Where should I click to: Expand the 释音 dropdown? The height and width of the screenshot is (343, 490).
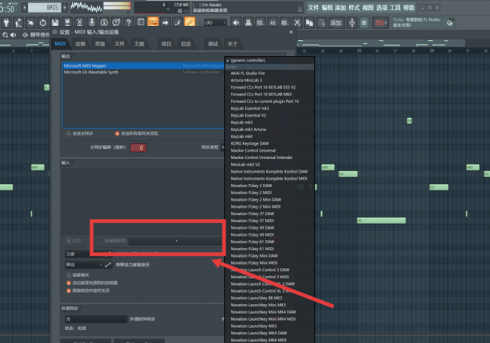point(84,265)
